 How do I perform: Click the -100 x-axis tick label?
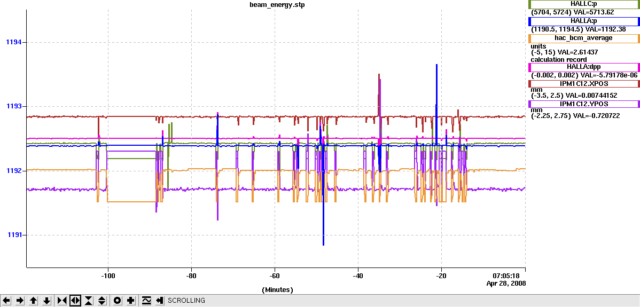[x=108, y=275]
